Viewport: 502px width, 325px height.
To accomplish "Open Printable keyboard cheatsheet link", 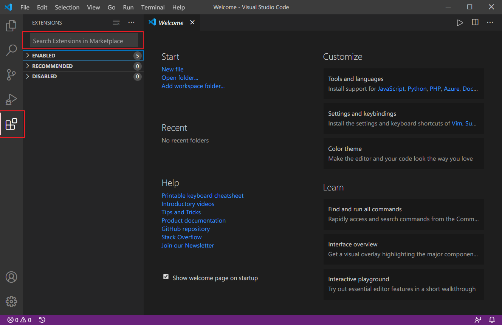I will click(203, 195).
